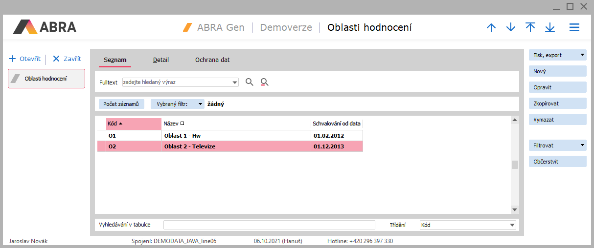Switch to the Ochrana dat tab
The width and height of the screenshot is (594, 248).
click(212, 60)
